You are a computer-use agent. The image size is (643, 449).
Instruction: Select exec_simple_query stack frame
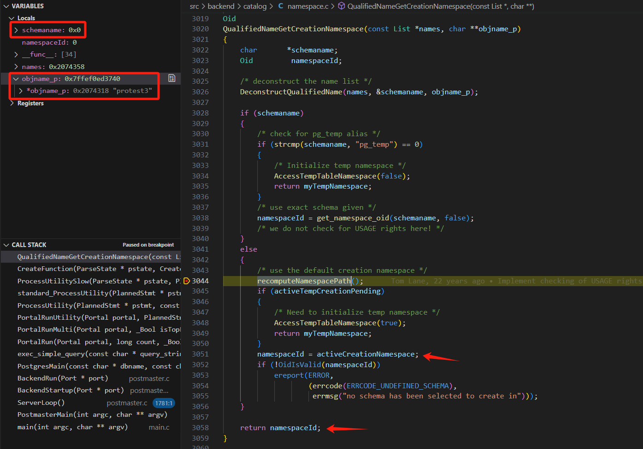90,354
